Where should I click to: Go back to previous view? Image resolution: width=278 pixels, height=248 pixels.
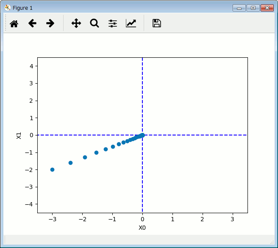32,23
